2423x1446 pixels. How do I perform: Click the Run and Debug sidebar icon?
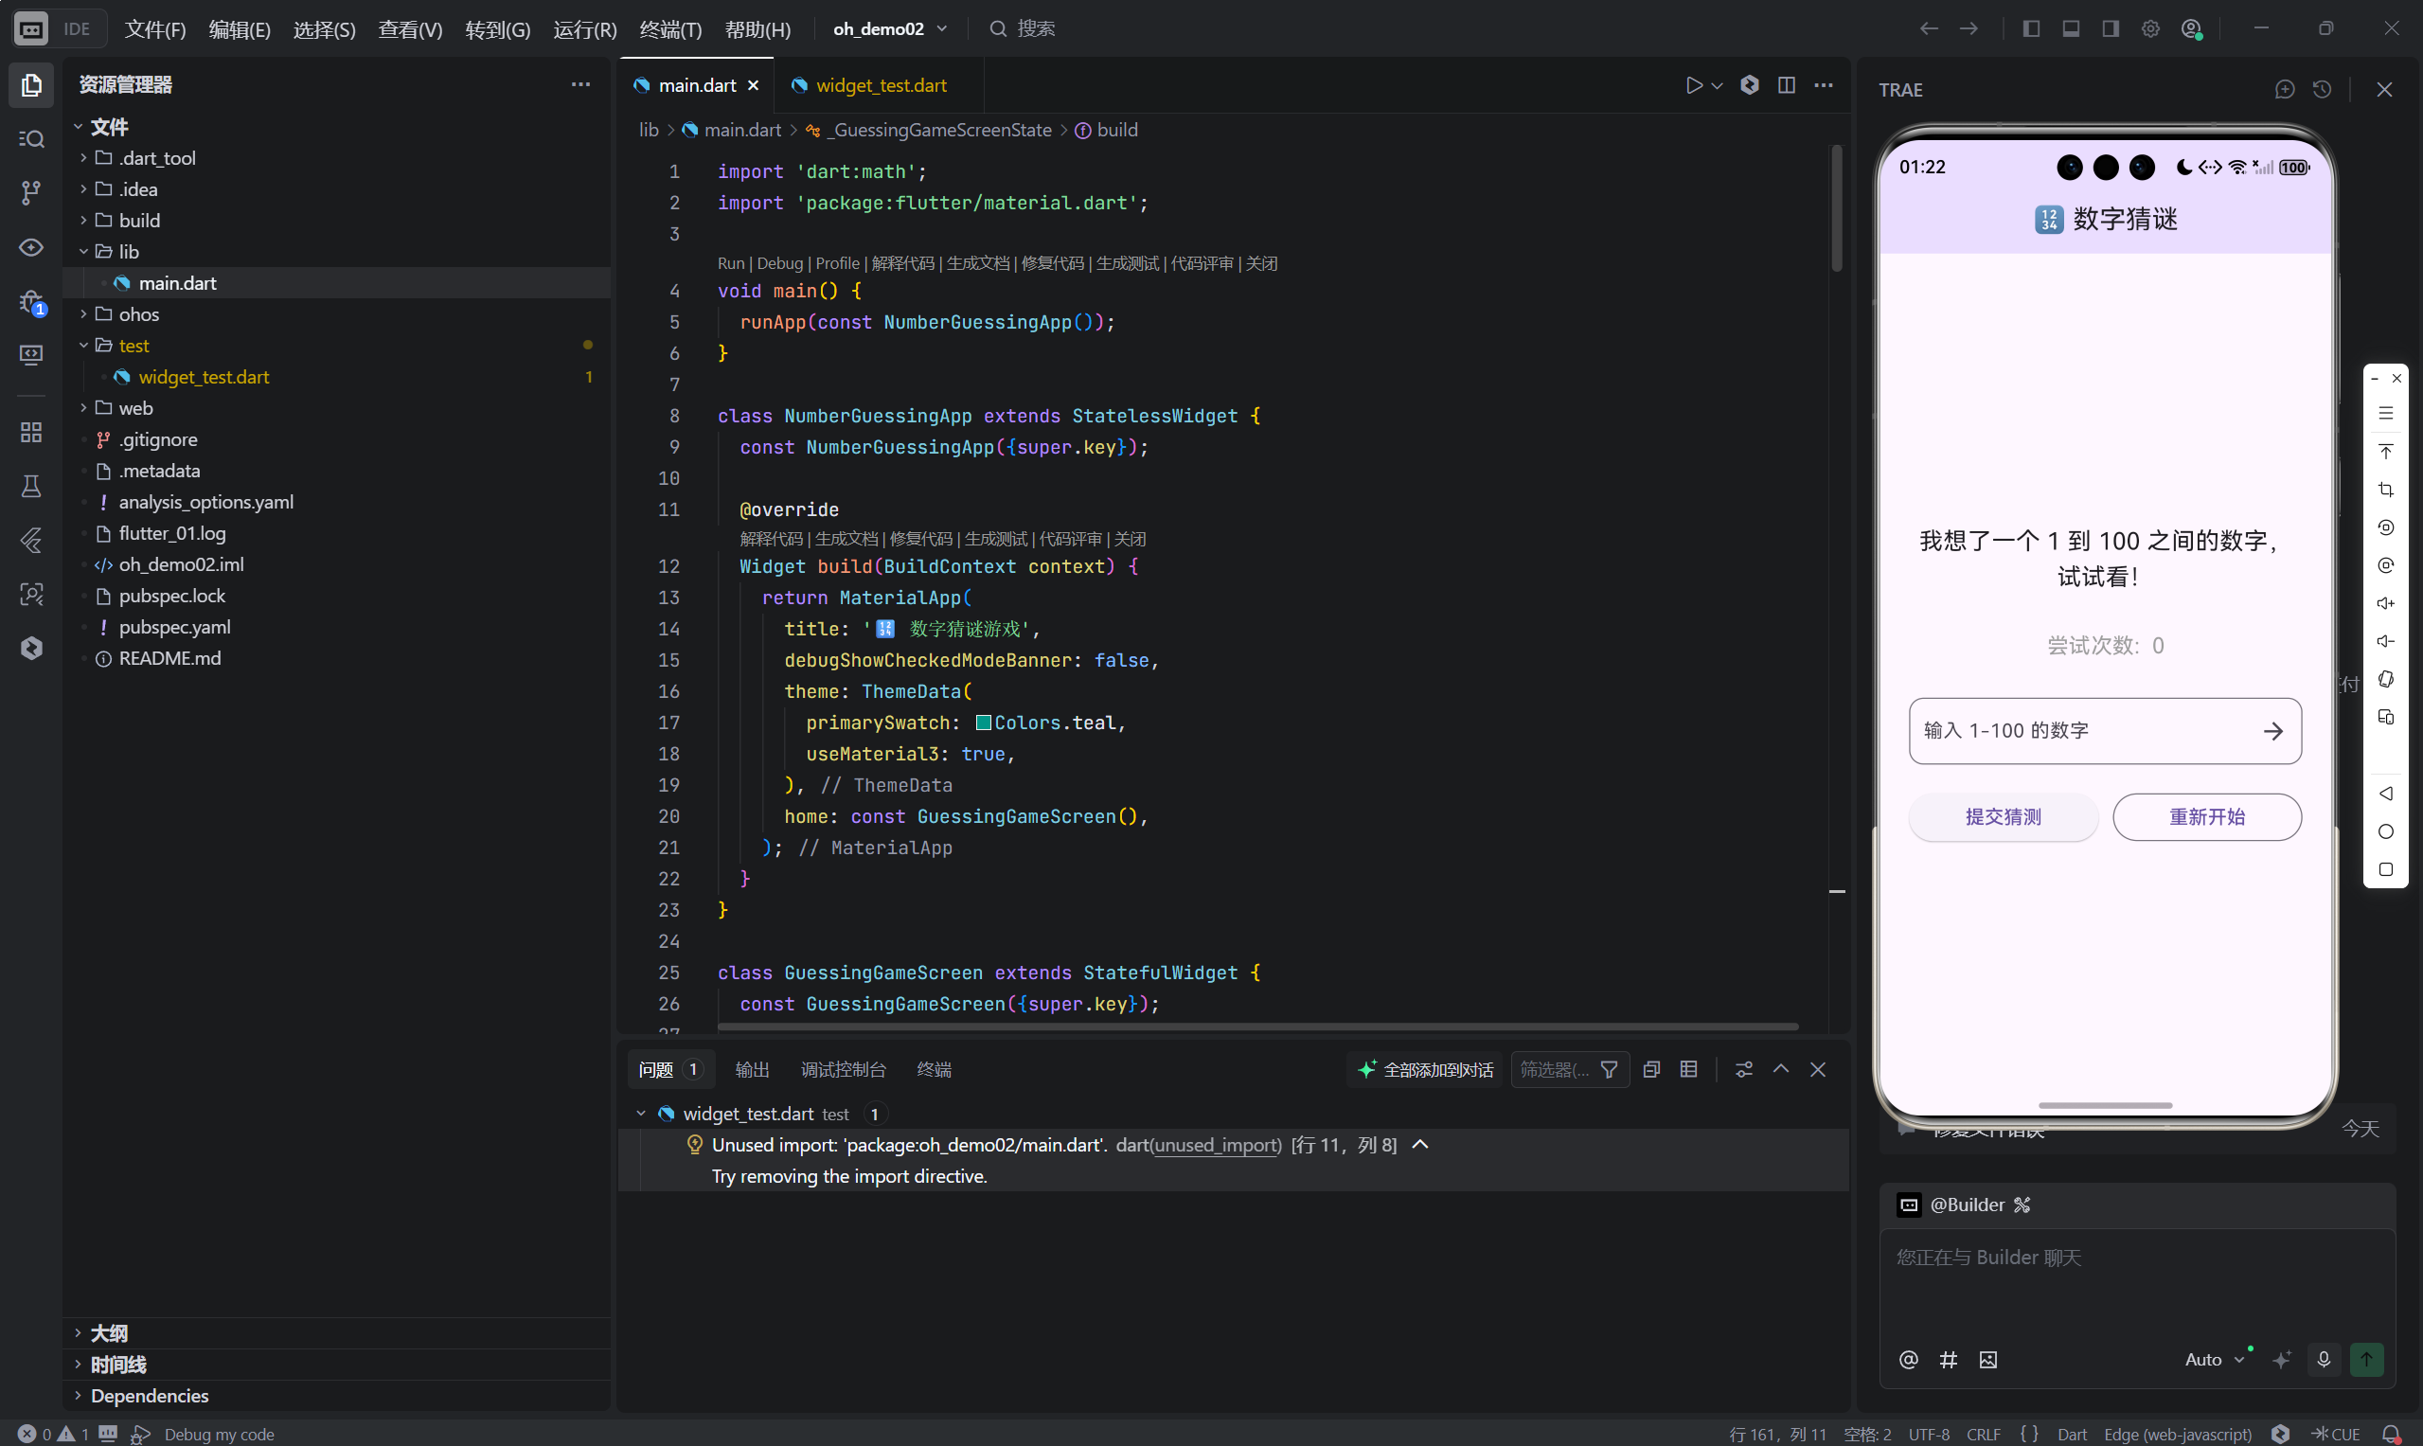(31, 301)
